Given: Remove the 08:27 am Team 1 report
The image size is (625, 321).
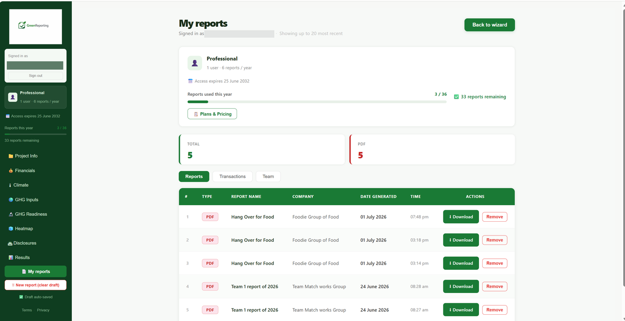Looking at the screenshot, I should tap(495, 310).
